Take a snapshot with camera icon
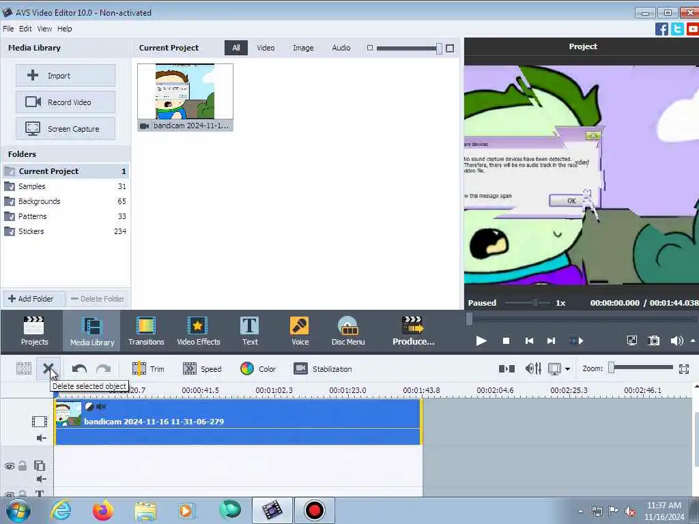 point(653,341)
